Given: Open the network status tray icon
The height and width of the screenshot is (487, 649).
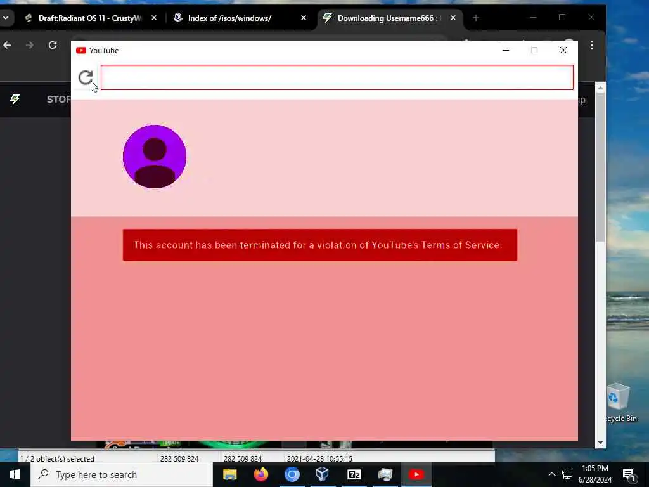Looking at the screenshot, I should coord(567,474).
